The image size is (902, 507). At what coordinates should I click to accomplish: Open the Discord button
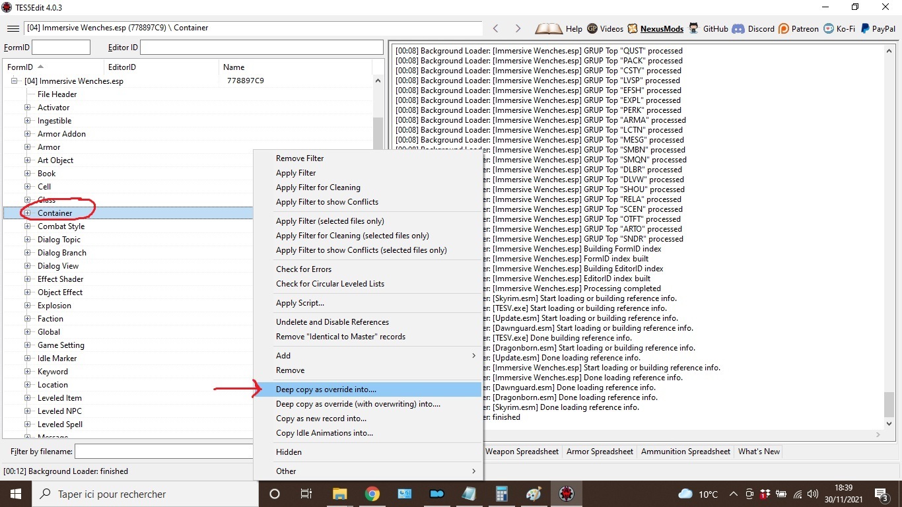point(753,28)
